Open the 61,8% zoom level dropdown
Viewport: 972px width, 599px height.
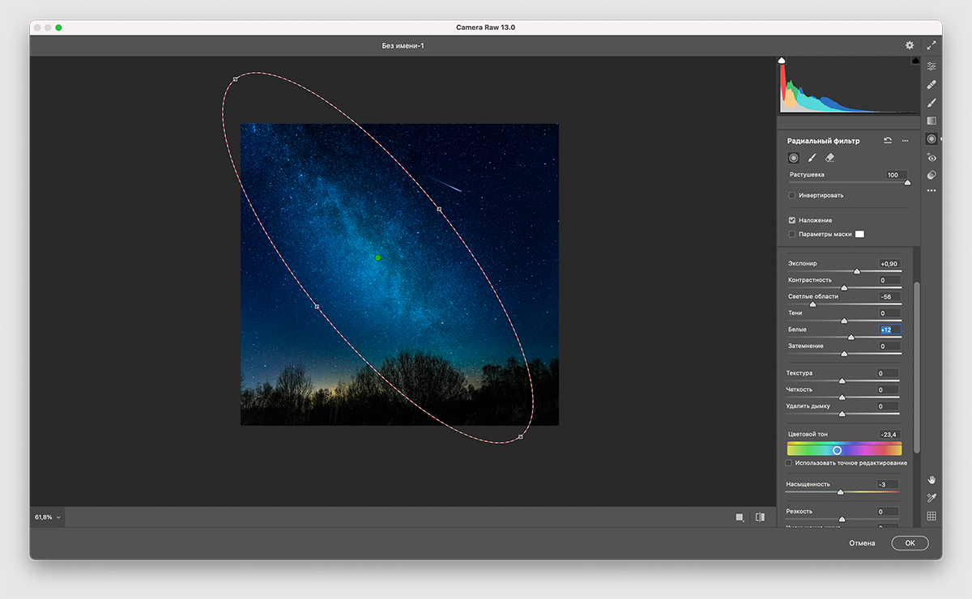(x=47, y=516)
